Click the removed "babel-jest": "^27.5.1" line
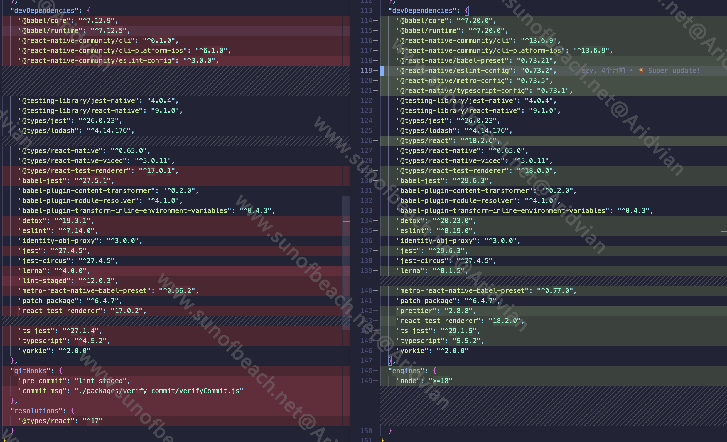727x442 pixels. (176, 181)
